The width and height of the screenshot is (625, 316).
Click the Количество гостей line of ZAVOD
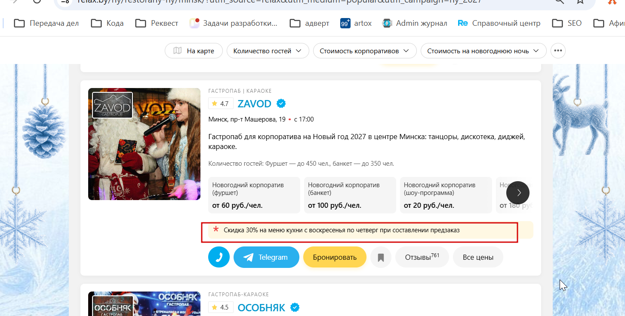point(301,164)
